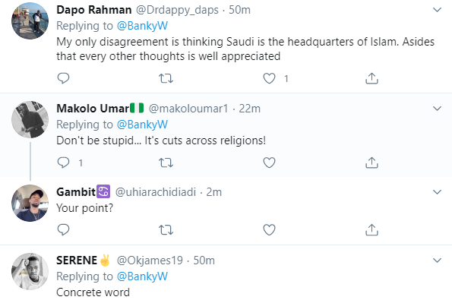The height and width of the screenshot is (300, 452).
Task: Open options chevron on SERENE's tweet
Action: coord(438,261)
